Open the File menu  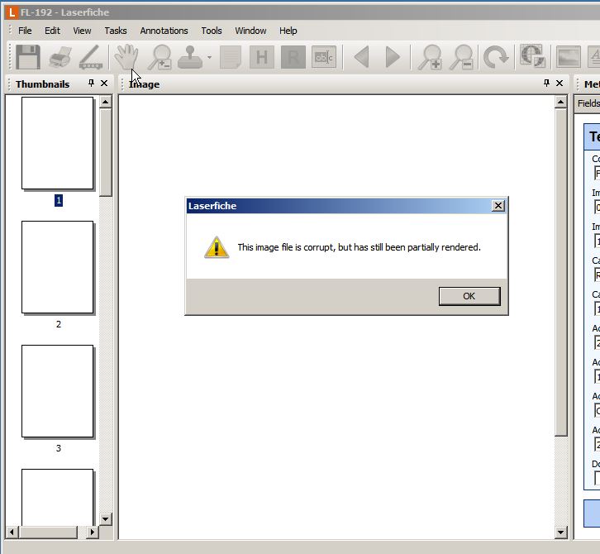pyautogui.click(x=25, y=31)
